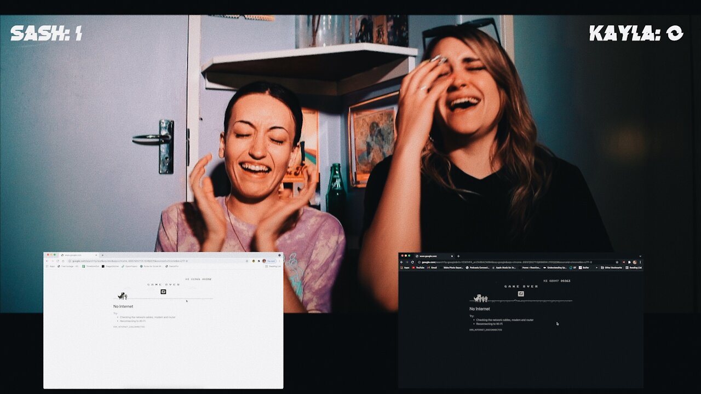This screenshot has height=394, width=701.
Task: Restart the dino game in the light browser window
Action: coord(163,292)
